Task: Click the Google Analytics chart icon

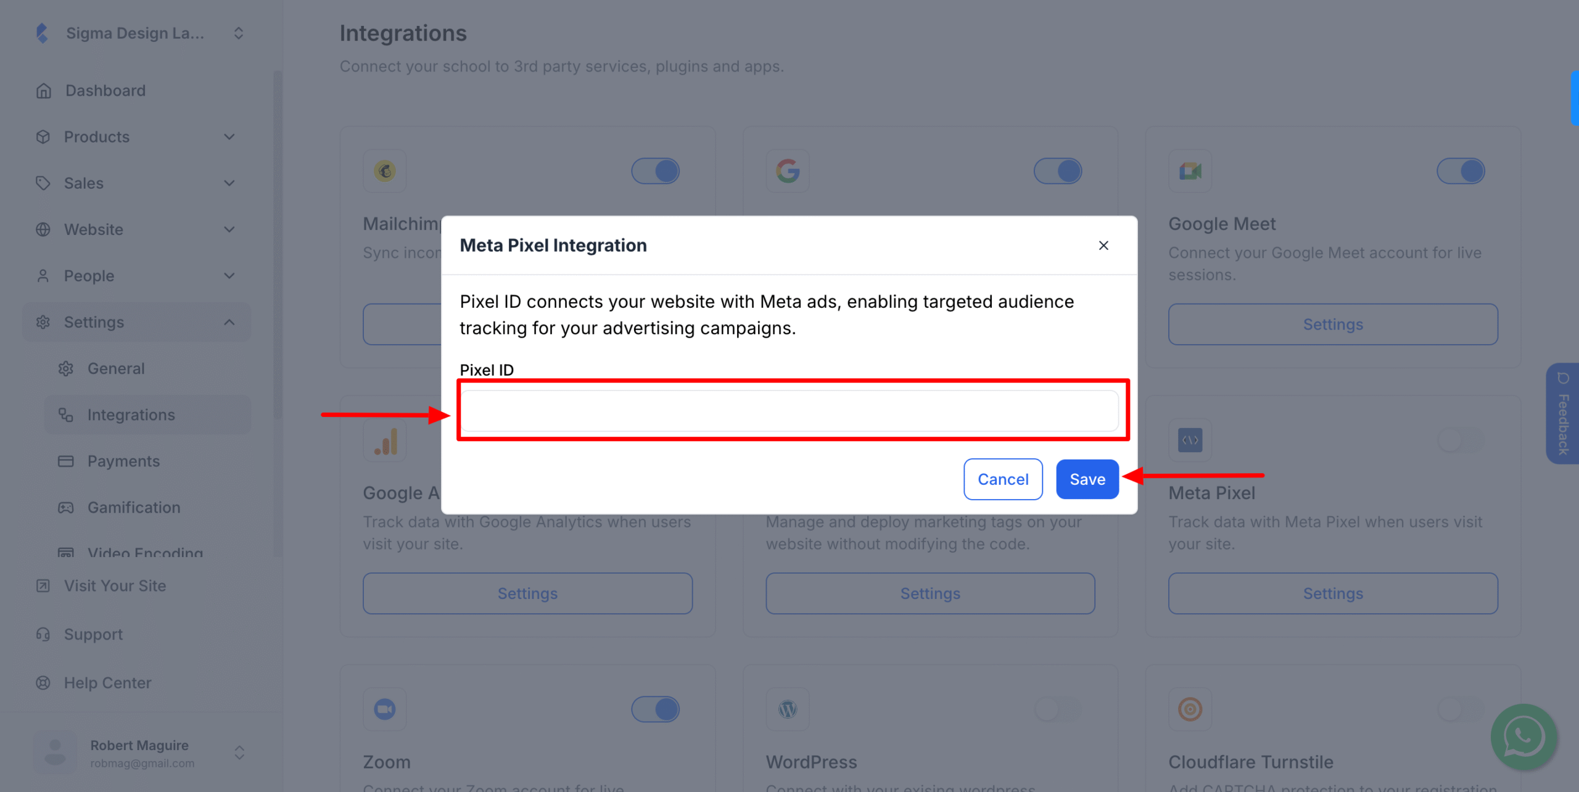Action: coord(384,440)
